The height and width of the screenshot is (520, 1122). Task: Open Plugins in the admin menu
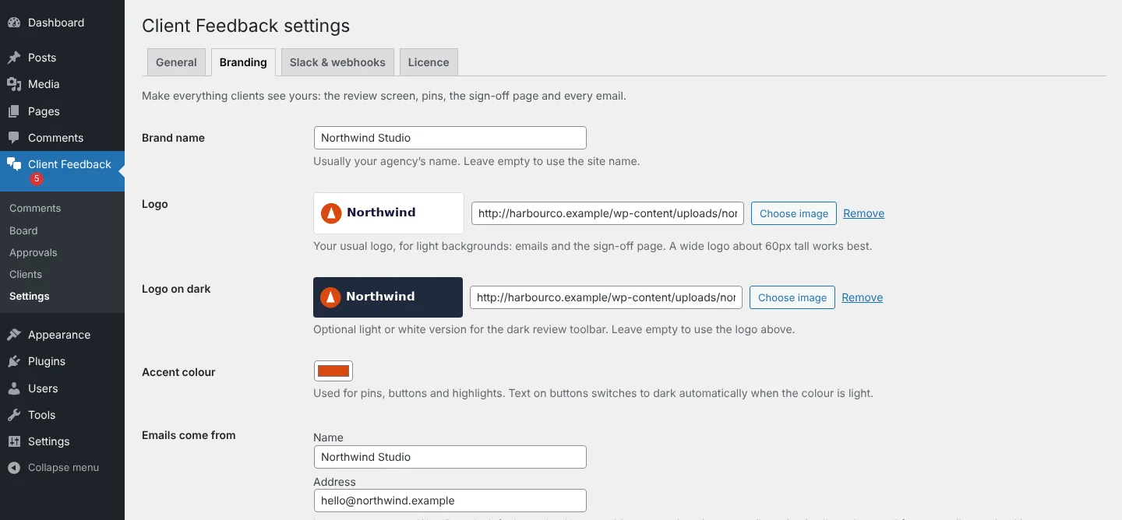[62, 361]
